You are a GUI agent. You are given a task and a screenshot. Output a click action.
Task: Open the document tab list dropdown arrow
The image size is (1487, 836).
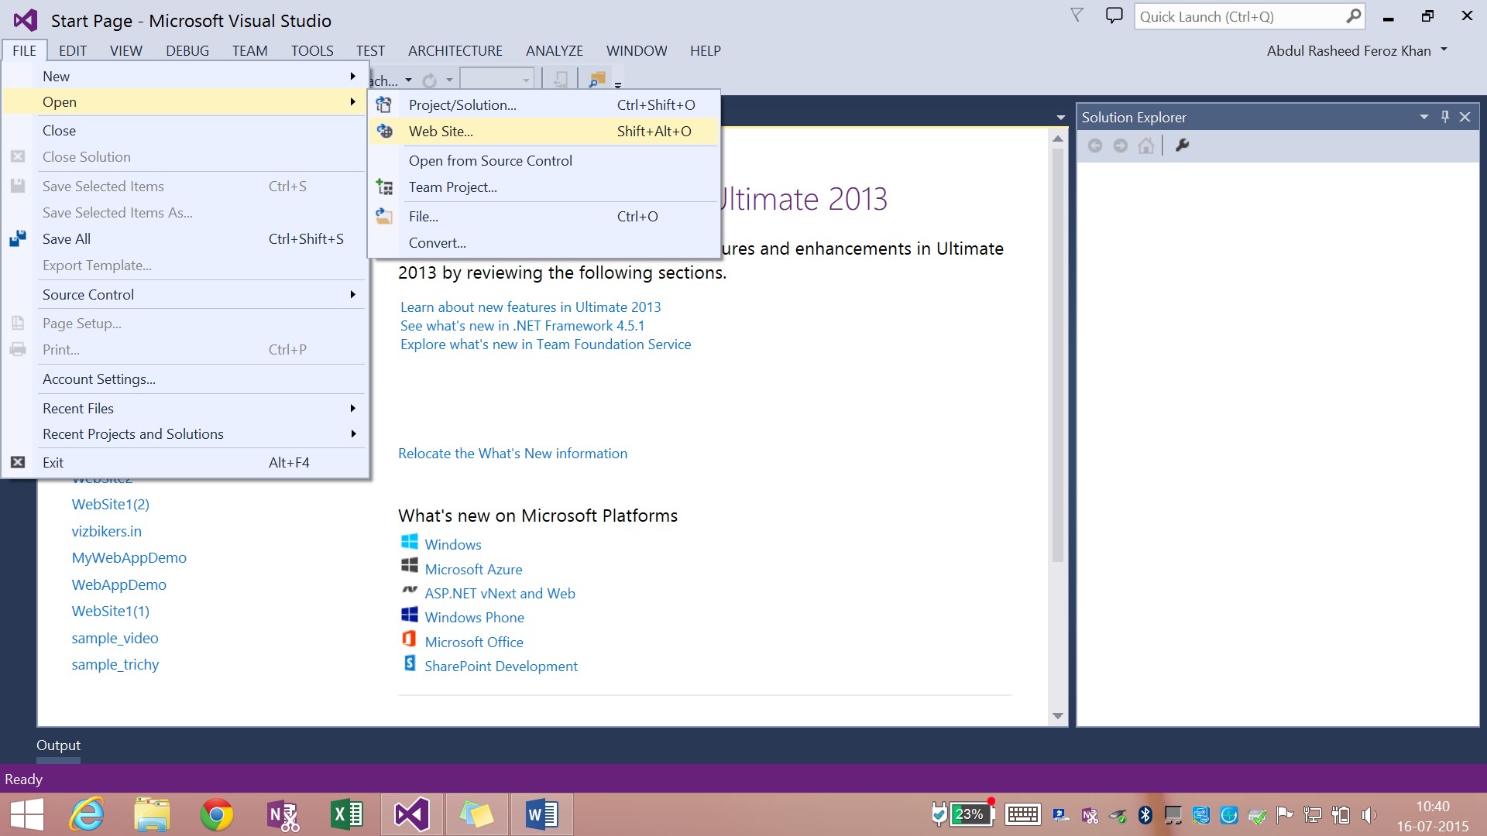click(1060, 118)
